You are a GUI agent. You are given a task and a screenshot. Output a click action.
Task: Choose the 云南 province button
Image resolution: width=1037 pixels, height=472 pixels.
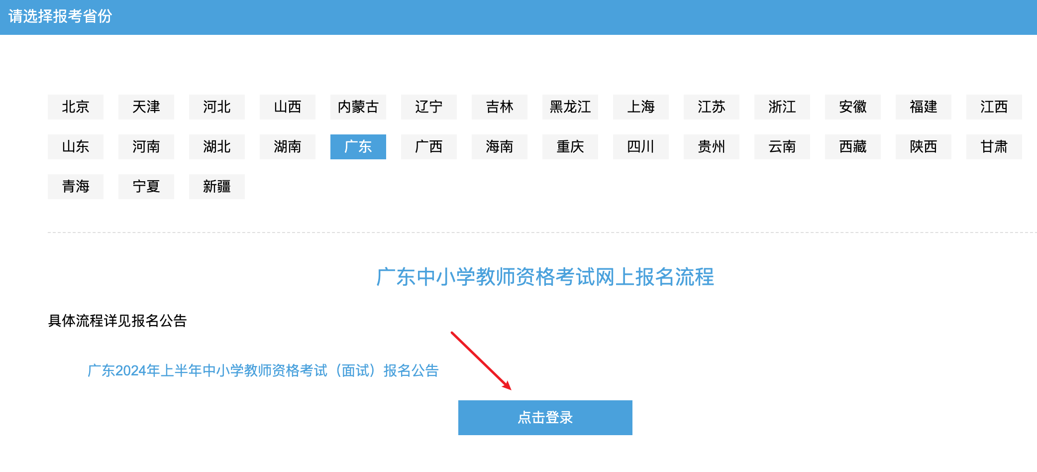coord(782,147)
